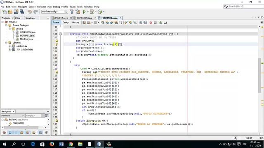Click the editor vertical scrollbar thumb
Image resolution: width=264 pixels, height=148 pixels.
pos(259,75)
